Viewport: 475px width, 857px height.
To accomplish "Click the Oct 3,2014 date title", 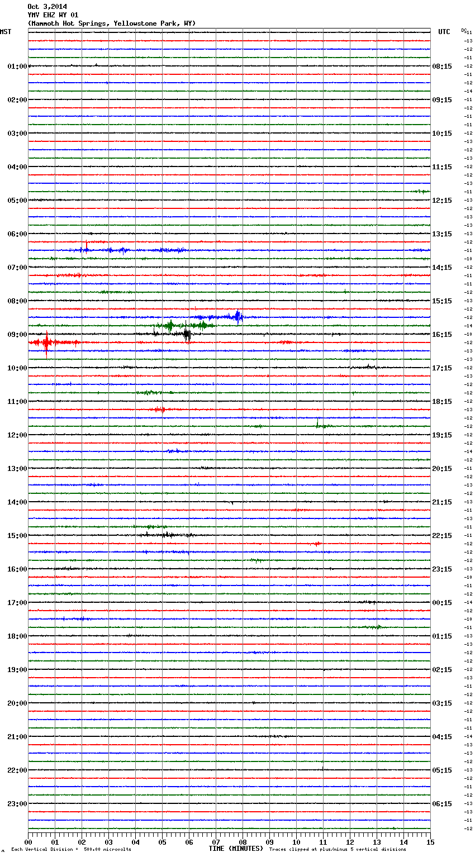I will (x=47, y=7).
